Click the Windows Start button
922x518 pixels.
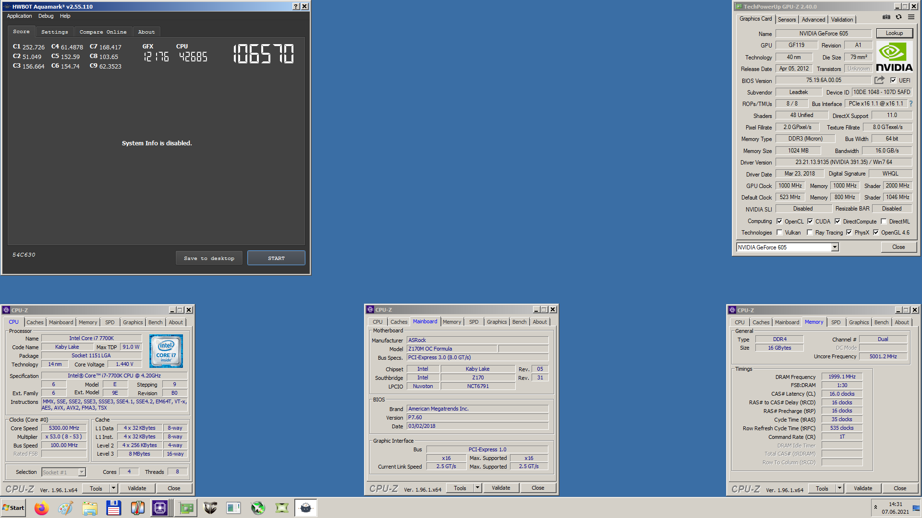[13, 508]
